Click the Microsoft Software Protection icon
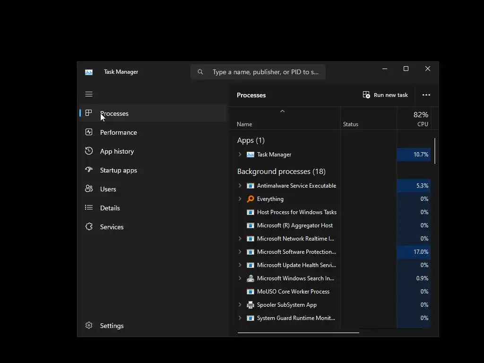Viewport: 484px width, 363px height. click(251, 252)
